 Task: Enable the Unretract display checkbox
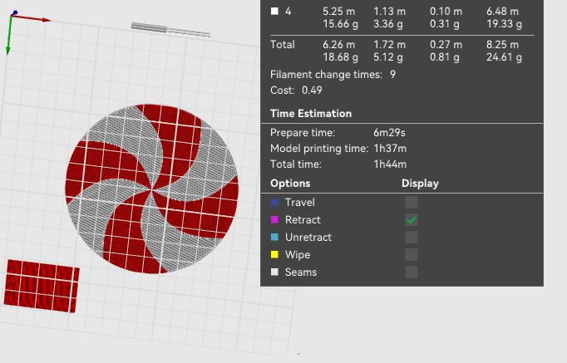point(412,238)
